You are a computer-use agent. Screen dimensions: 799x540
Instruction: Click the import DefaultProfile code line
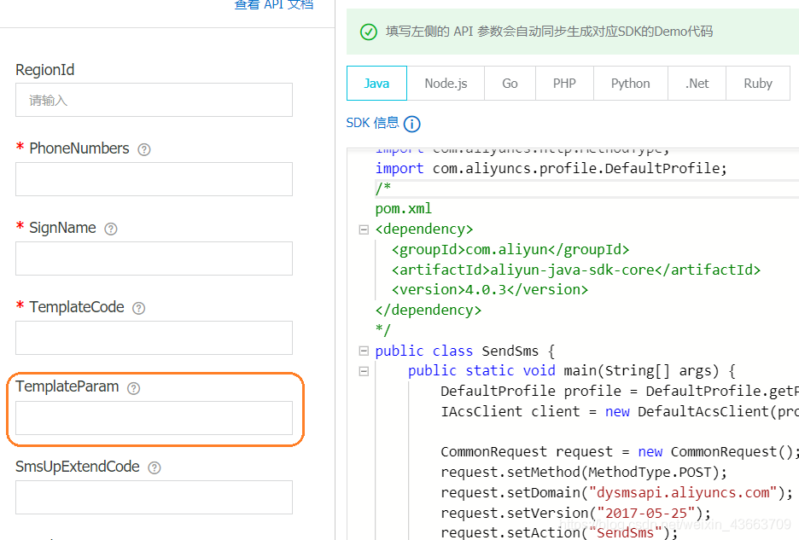[551, 169]
